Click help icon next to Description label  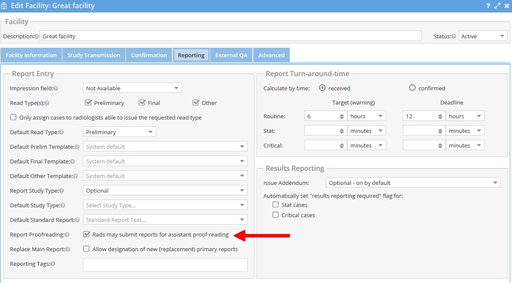[x=37, y=37]
